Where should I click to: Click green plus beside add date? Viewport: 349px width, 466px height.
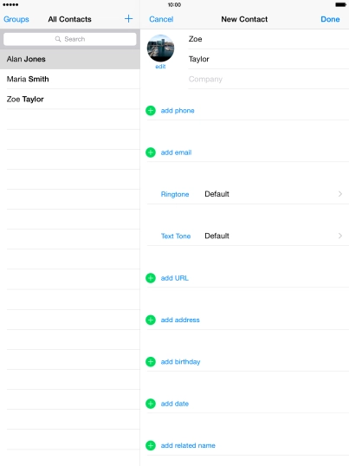(151, 404)
